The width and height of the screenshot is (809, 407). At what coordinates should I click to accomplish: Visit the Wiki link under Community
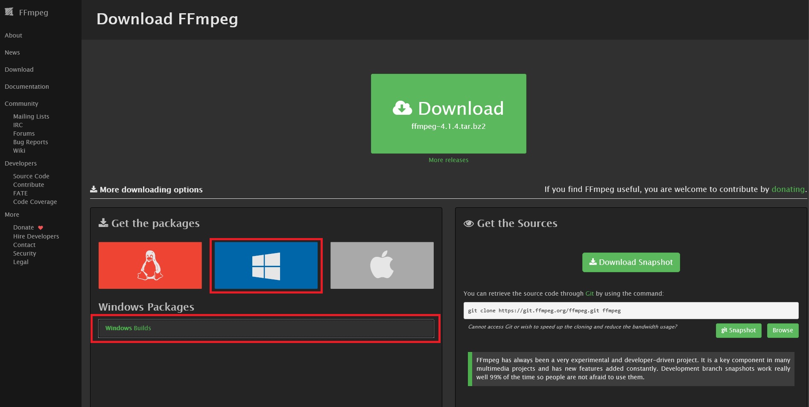coord(19,150)
